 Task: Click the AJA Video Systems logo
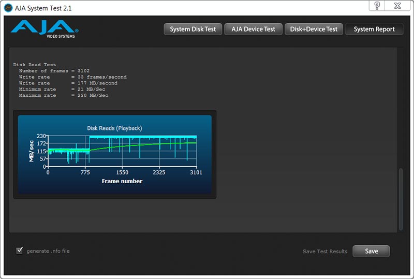(x=45, y=29)
